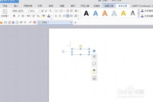
Task: Select the gray gradient A text style
Action: [133, 13]
